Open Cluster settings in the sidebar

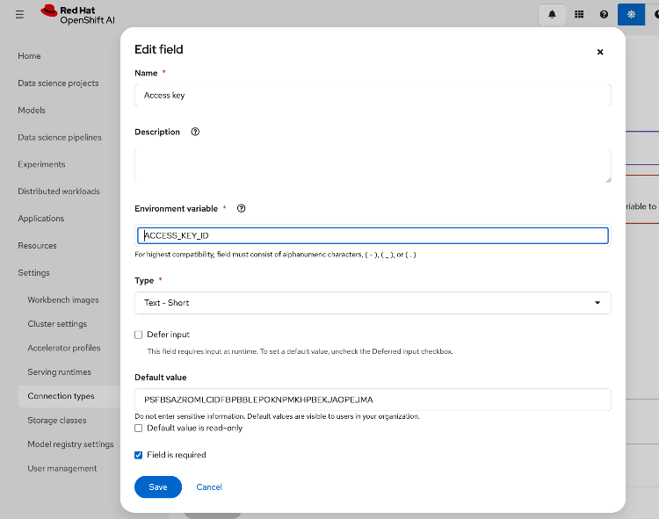coord(57,324)
